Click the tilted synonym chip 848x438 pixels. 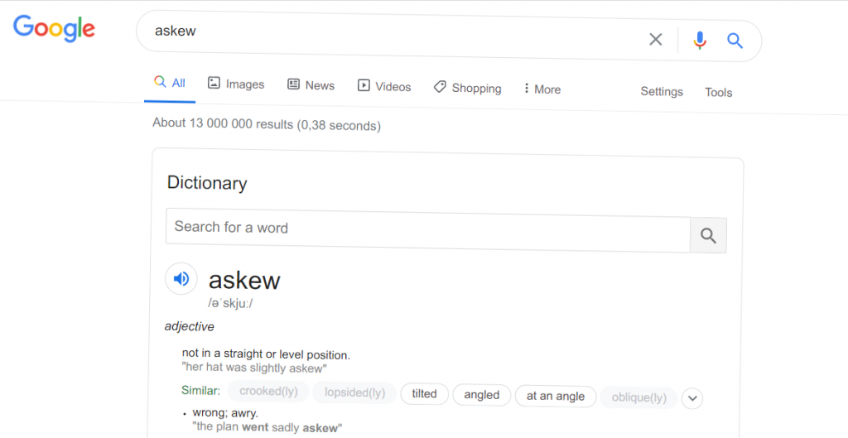pyautogui.click(x=425, y=393)
